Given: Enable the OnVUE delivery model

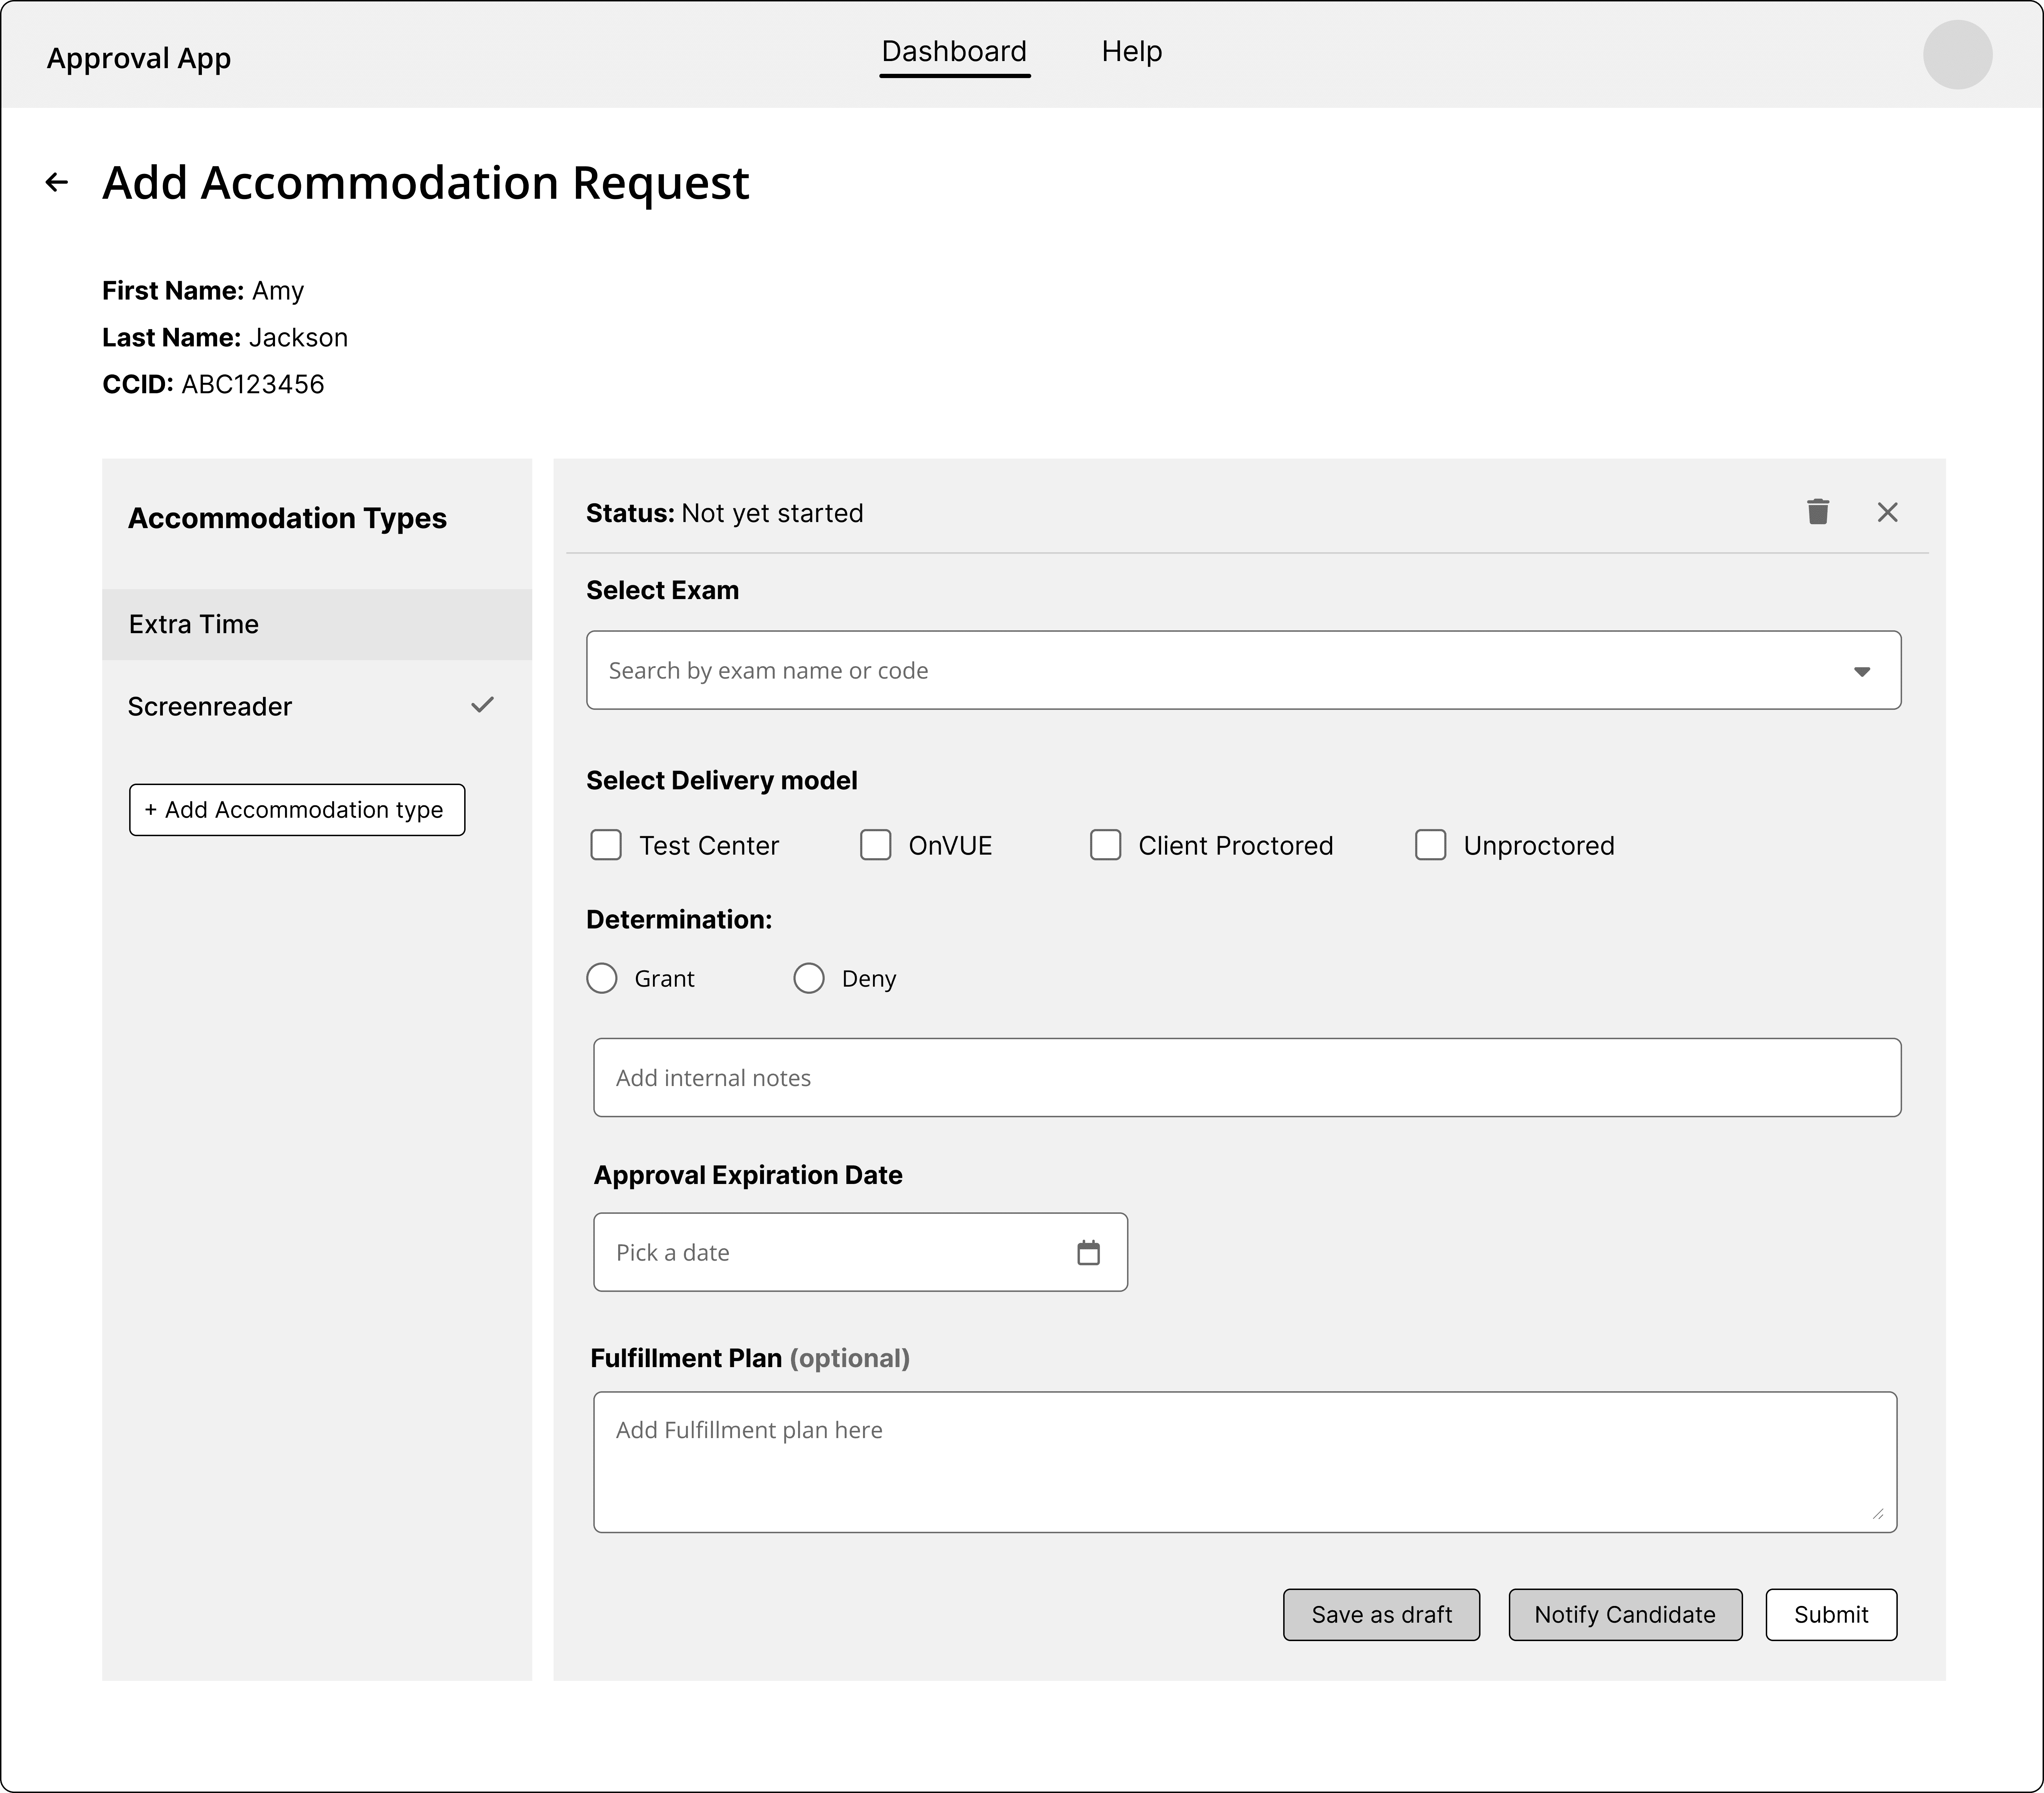Looking at the screenshot, I should point(875,845).
